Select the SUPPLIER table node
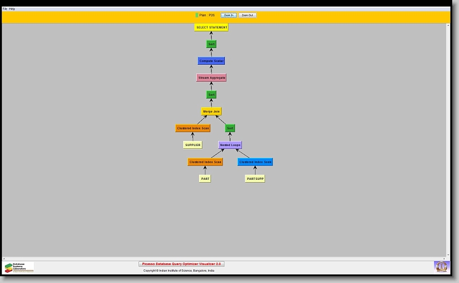Viewport: 459px width, 283px height. click(x=193, y=145)
